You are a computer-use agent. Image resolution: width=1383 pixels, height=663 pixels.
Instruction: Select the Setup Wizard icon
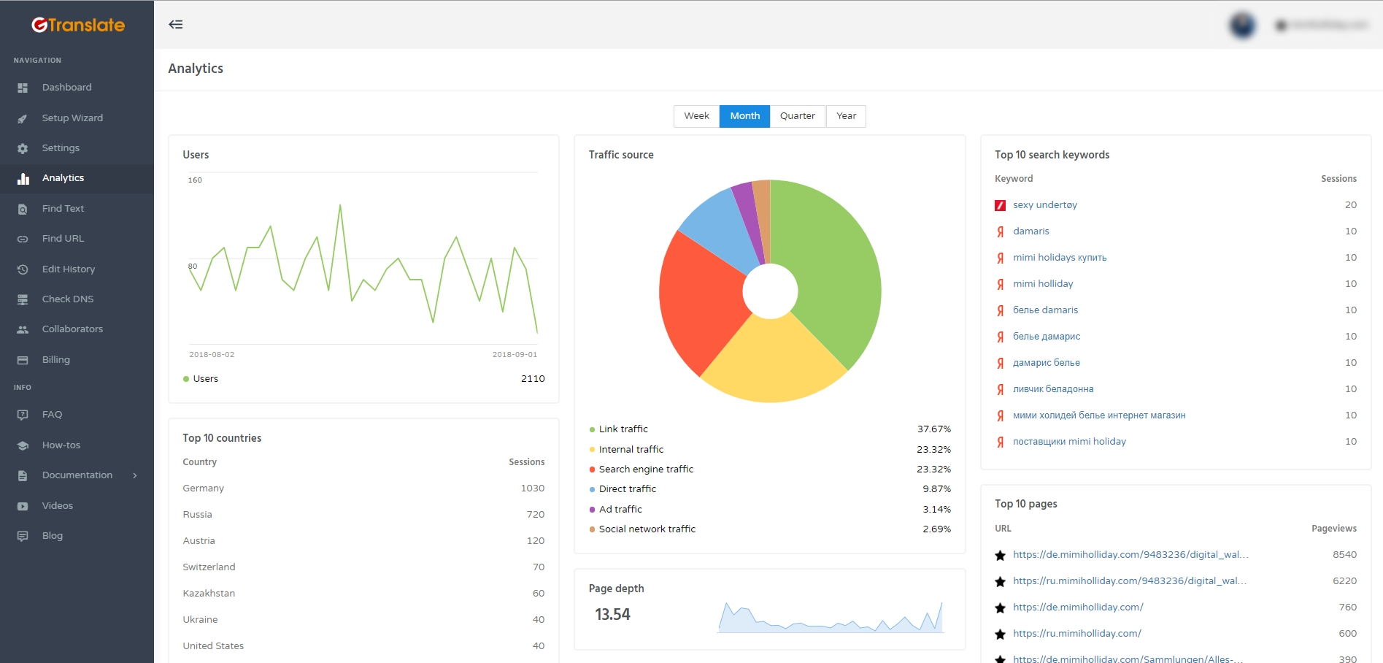click(x=23, y=118)
